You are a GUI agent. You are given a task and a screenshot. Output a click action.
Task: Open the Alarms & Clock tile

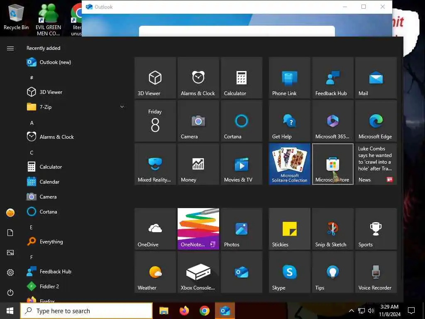click(198, 78)
